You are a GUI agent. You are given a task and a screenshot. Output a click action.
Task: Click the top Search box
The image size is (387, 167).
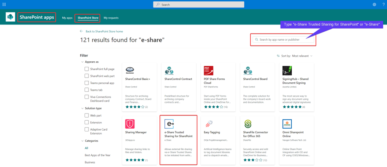click(x=198, y=5)
